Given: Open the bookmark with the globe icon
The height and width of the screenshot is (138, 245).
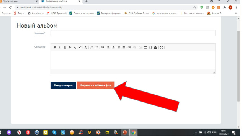Looking at the screenshot, I should tap(36, 13).
